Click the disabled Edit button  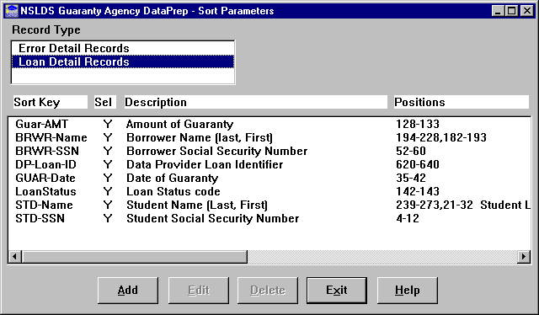[x=199, y=291]
